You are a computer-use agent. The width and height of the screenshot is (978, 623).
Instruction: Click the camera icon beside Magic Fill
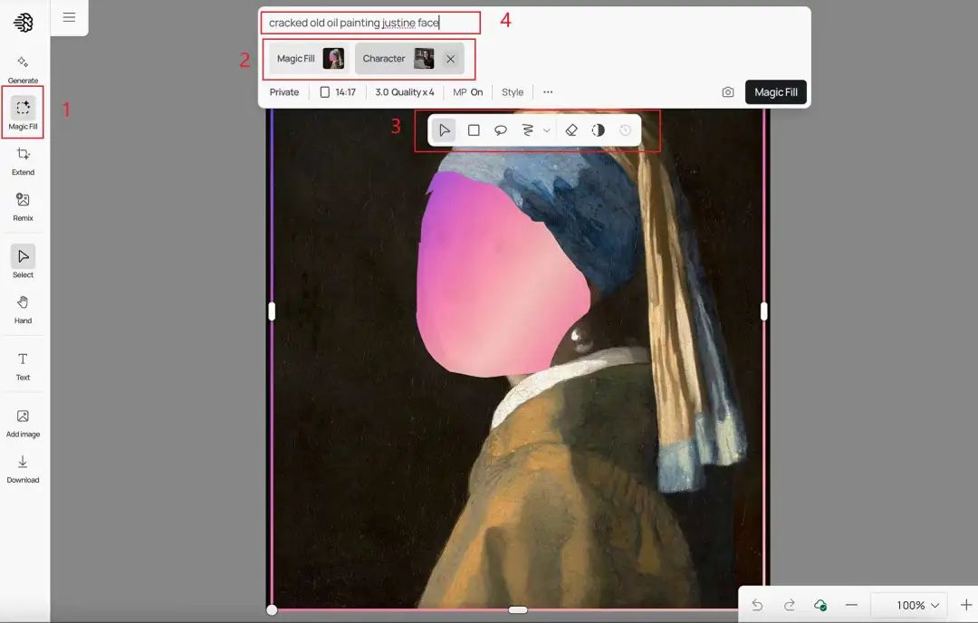pos(728,92)
